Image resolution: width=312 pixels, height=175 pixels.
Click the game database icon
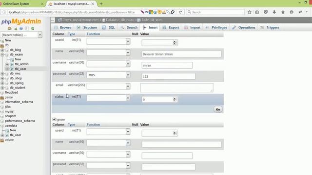click(2, 97)
